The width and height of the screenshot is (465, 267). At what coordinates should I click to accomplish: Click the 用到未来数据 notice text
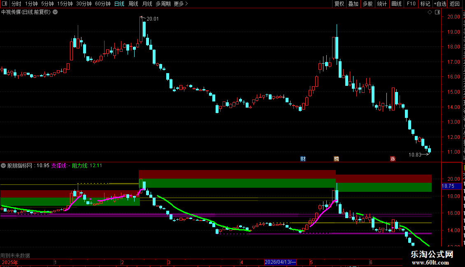pos(15,255)
